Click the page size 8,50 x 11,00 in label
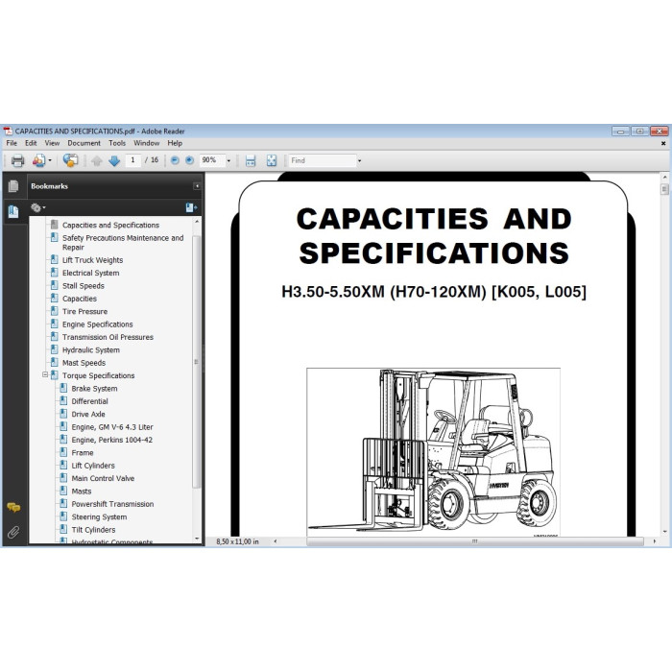Image resolution: width=672 pixels, height=672 pixels. click(237, 541)
